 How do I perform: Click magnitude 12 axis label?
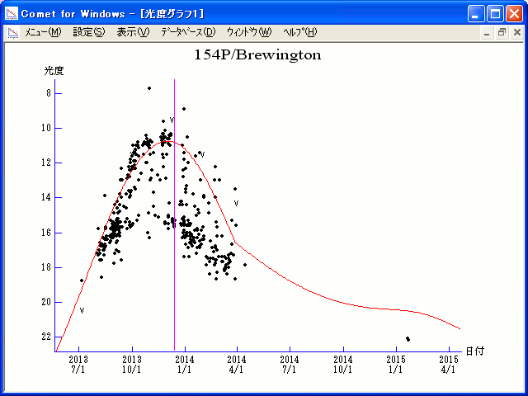tap(46, 163)
